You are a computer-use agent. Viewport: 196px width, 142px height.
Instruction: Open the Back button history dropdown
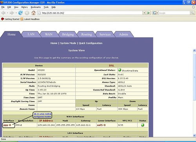click(x=7, y=13)
